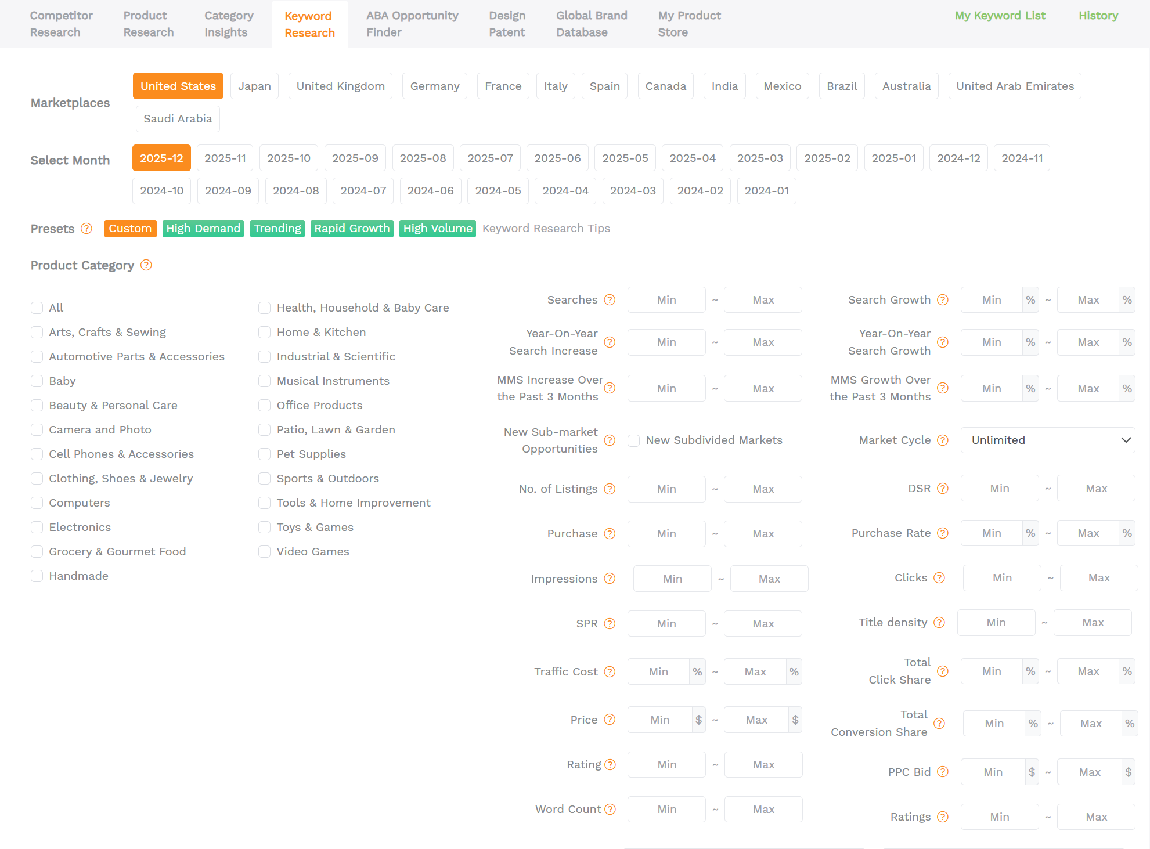Open Keyword Research Tips link
This screenshot has width=1150, height=849.
tap(545, 228)
